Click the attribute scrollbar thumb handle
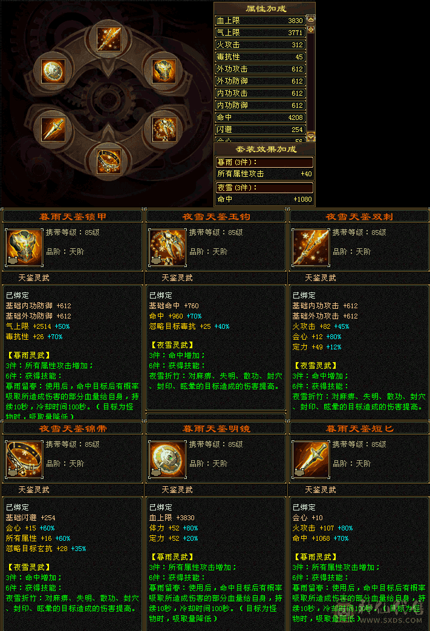 click(311, 30)
